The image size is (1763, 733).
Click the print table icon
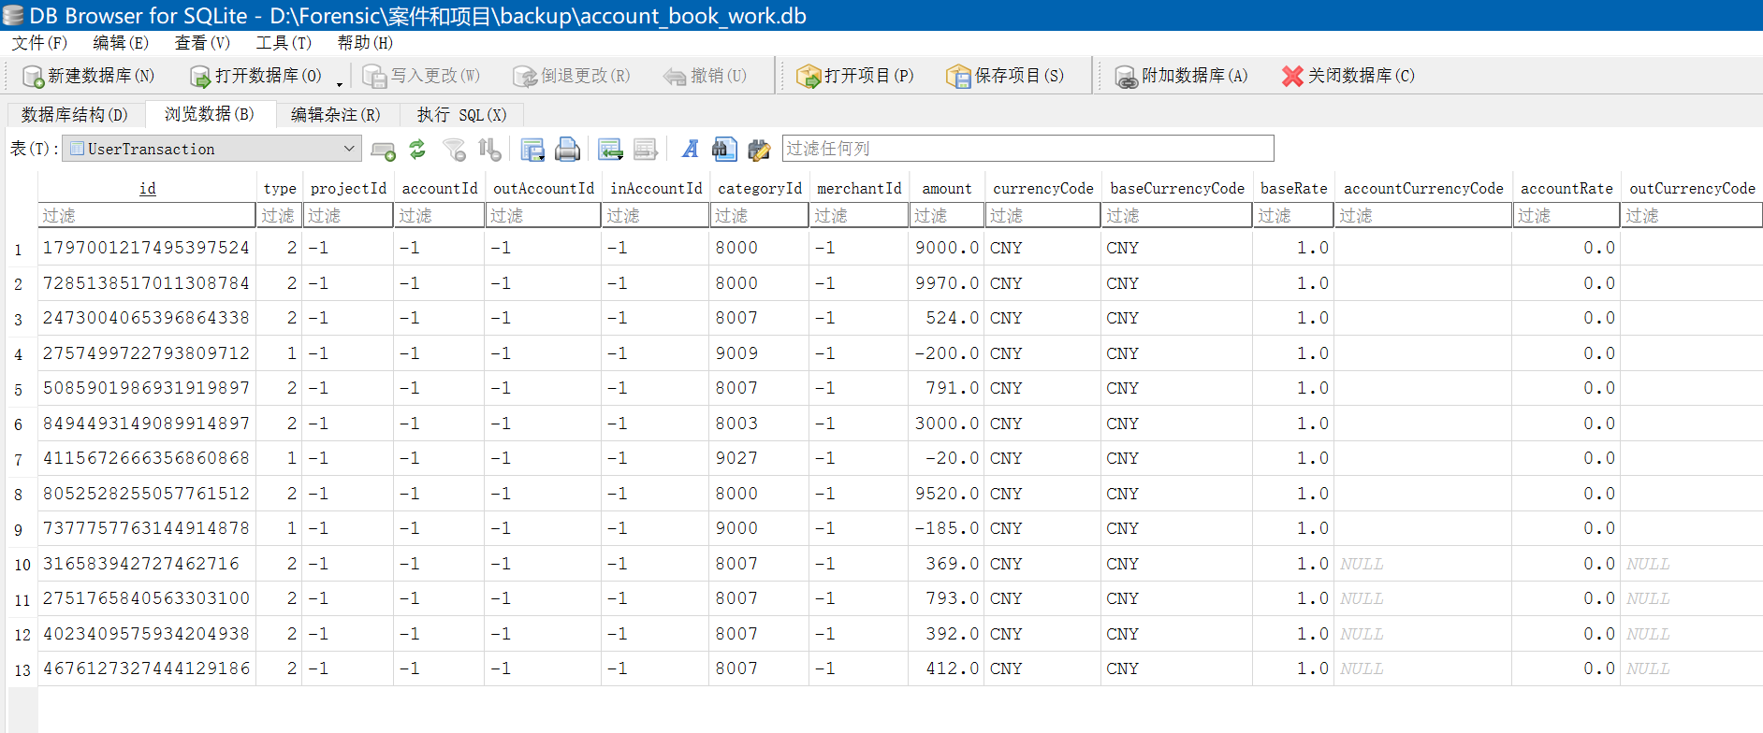point(567,150)
